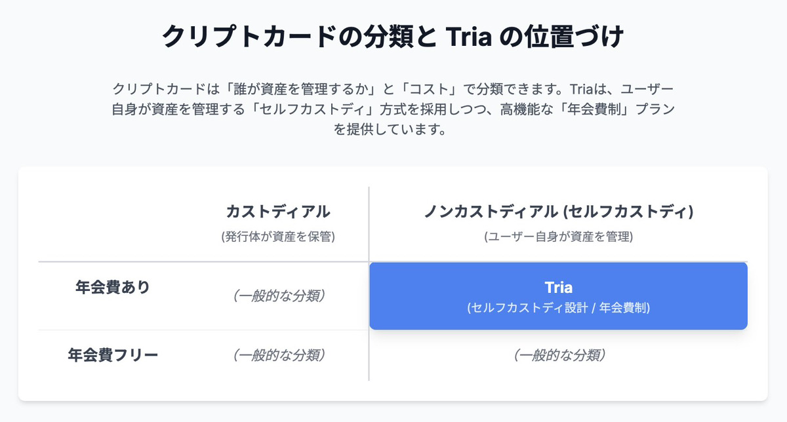Select the カストディアル column header
Screen dimensions: 787x422
click(x=278, y=212)
